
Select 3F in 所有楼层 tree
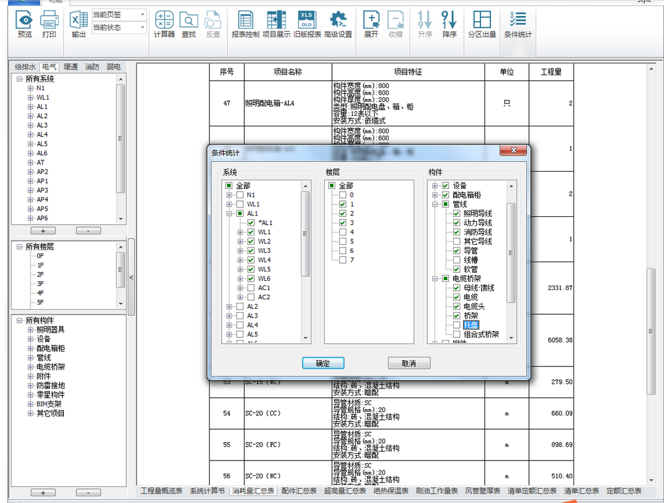click(x=40, y=283)
